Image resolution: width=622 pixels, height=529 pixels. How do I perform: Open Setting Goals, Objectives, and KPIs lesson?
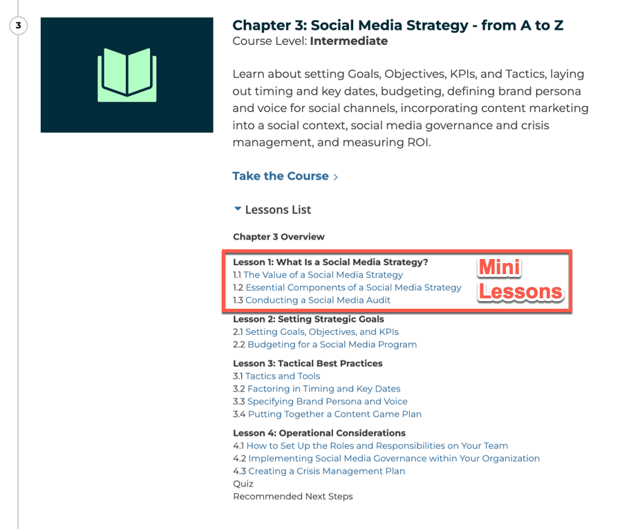(322, 332)
